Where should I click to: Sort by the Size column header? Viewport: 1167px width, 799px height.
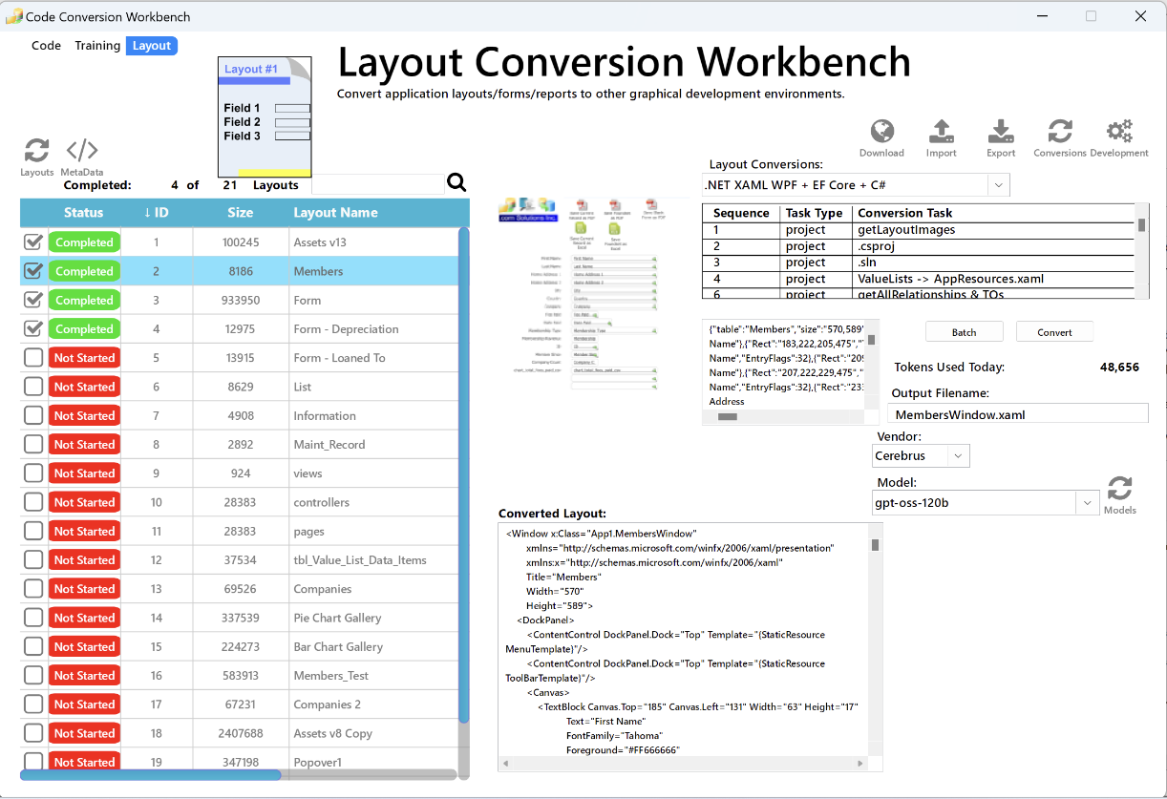tap(241, 212)
